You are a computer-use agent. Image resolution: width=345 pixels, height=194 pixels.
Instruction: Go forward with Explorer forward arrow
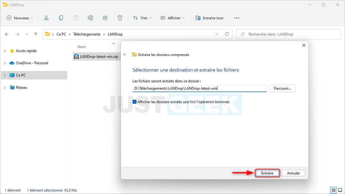[17, 34]
